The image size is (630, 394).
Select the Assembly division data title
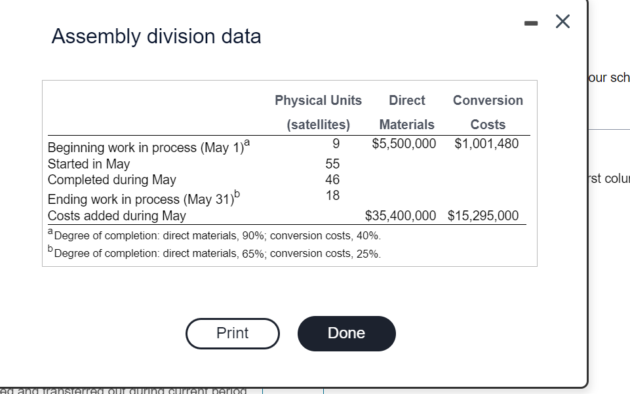coord(155,36)
